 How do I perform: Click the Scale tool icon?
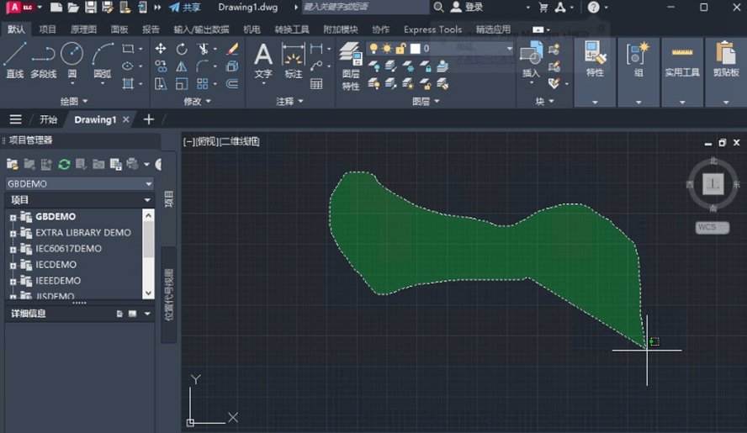click(x=182, y=84)
